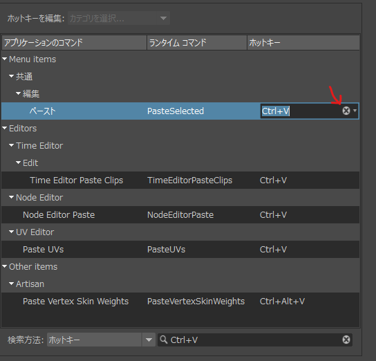Collapse the 編集 group

[x=18, y=93]
